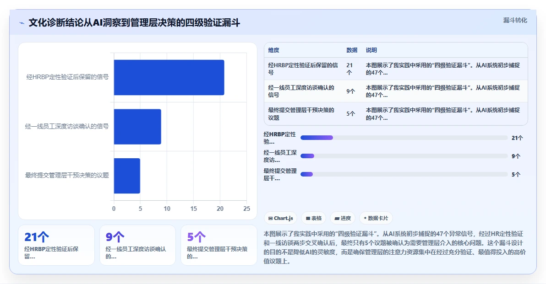Click the 21个 progress bar
546x284 pixels.
(404, 138)
